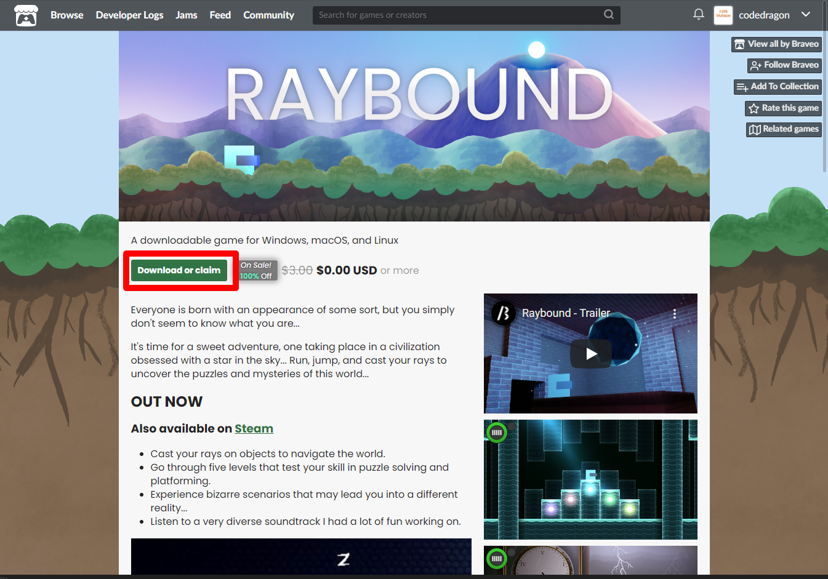Open the glowing blocks level screenshot

tap(590, 479)
